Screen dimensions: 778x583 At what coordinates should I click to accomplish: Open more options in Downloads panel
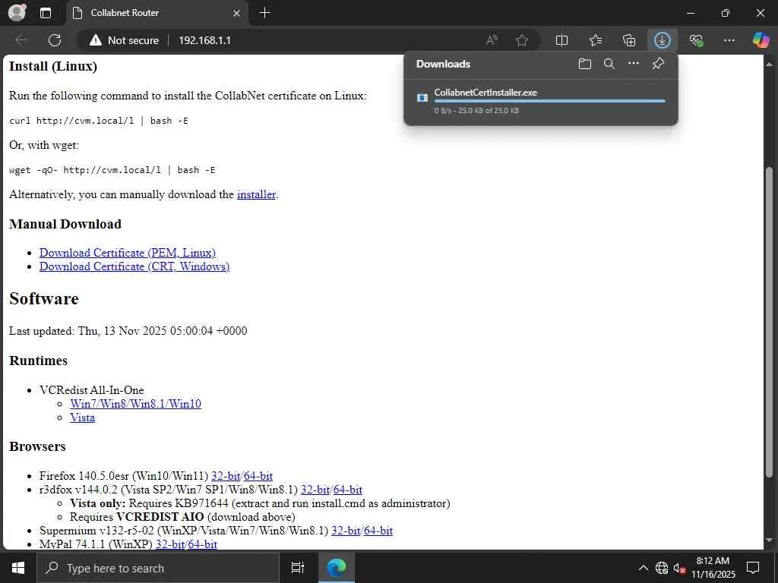[634, 64]
